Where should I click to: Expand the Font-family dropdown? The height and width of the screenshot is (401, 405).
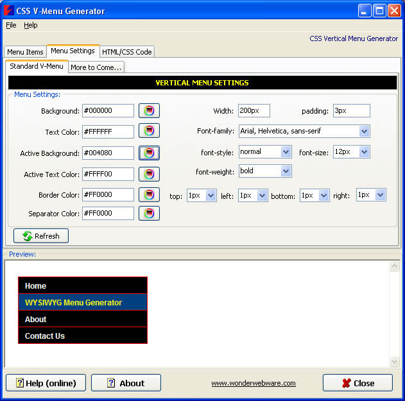[x=364, y=131]
